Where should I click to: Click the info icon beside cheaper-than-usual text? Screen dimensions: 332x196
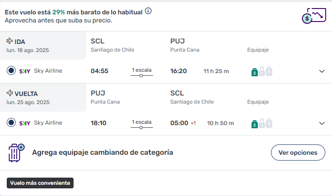pos(148,11)
